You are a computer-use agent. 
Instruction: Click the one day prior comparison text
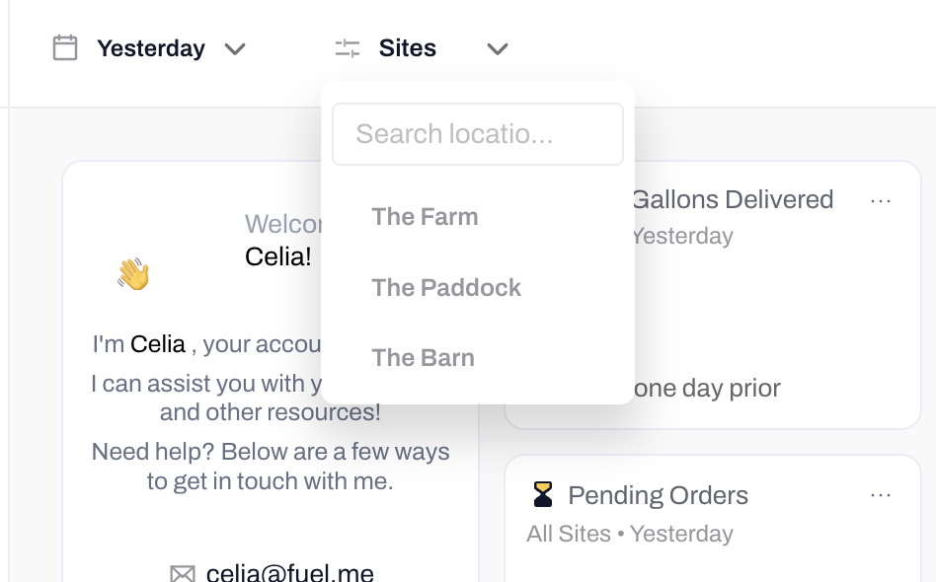pos(706,389)
